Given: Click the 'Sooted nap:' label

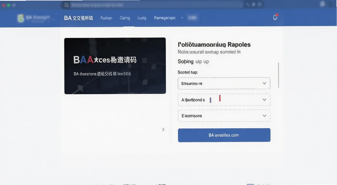Looking at the screenshot, I should pos(187,72).
